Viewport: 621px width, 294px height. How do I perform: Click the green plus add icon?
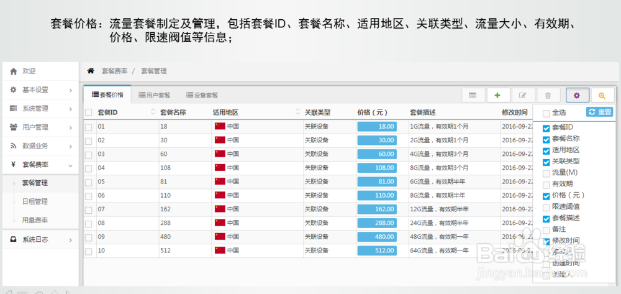tap(498, 96)
